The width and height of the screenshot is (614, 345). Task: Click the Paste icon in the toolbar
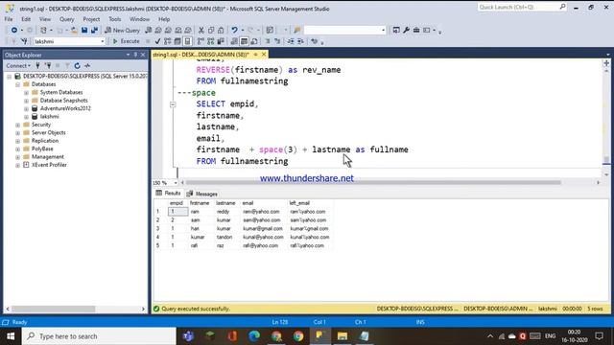point(221,30)
